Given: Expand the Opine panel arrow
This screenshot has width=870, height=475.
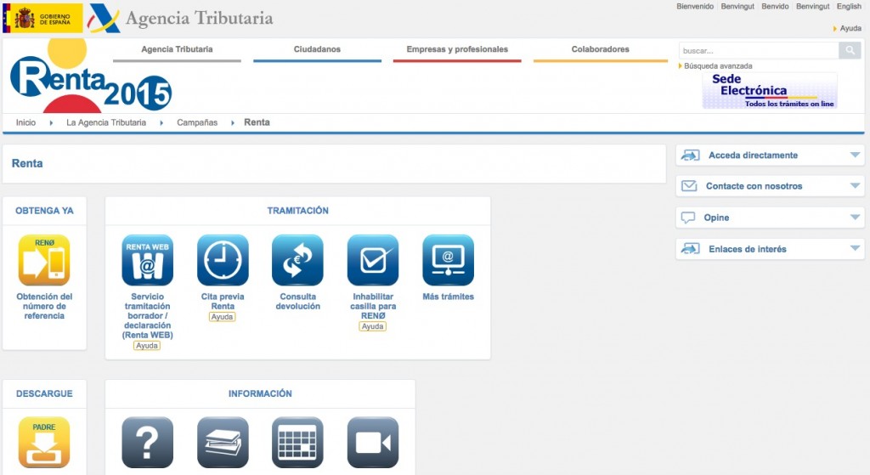Looking at the screenshot, I should point(855,217).
